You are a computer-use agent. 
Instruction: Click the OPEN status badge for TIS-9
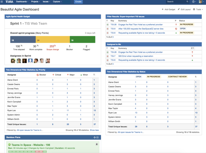pos(183,29)
